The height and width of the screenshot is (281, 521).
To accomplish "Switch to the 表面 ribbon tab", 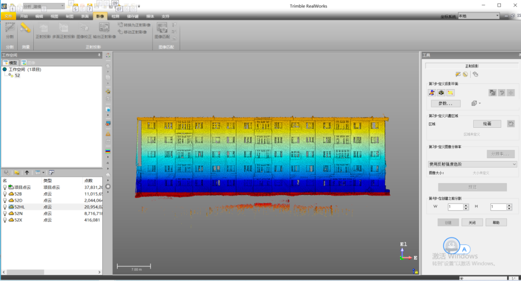I will coord(85,16).
